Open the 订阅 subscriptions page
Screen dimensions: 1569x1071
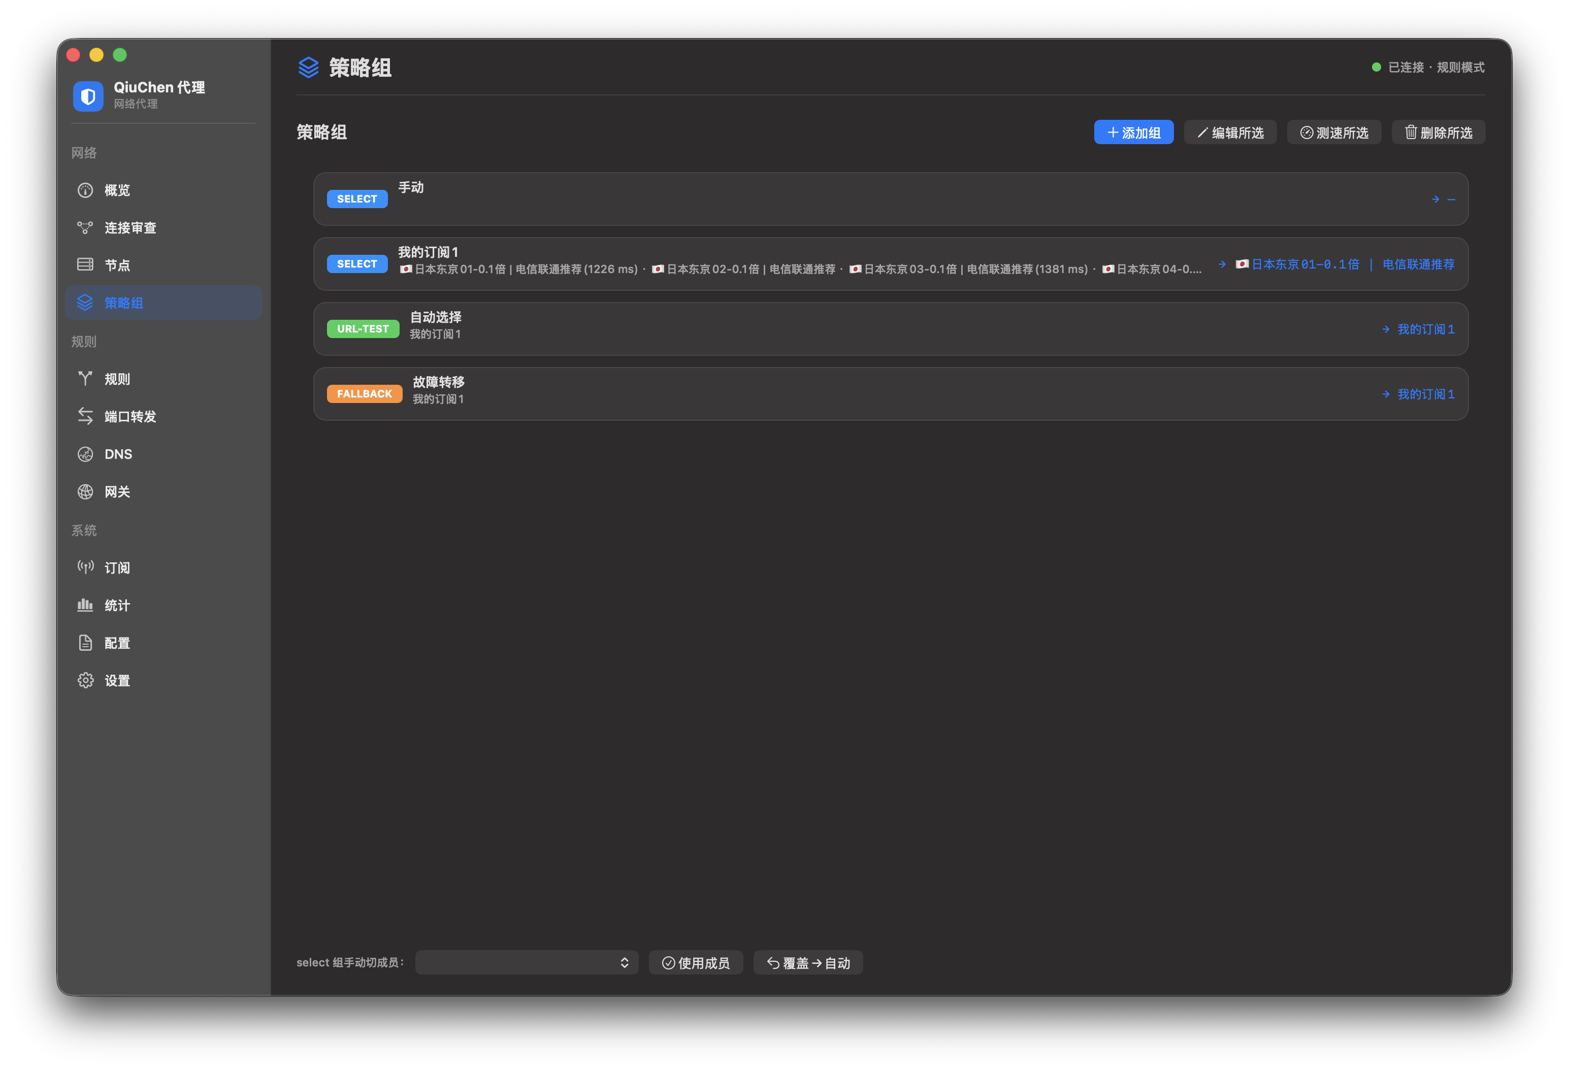164,568
